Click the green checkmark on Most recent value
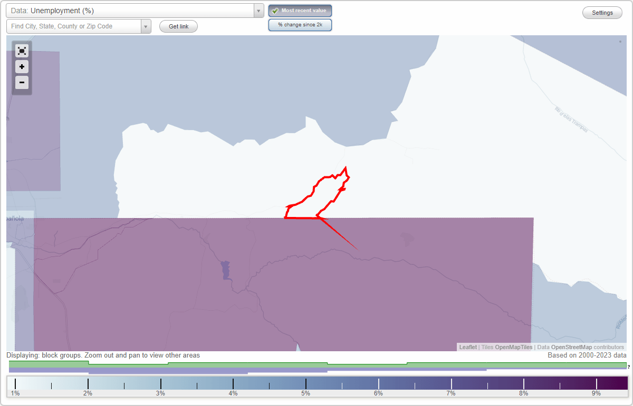This screenshot has width=633, height=406. pyautogui.click(x=274, y=11)
